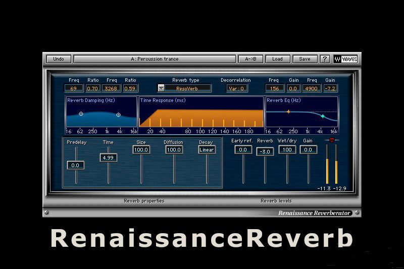Click the Reverb type label
The width and height of the screenshot is (404, 269).
tap(186, 80)
